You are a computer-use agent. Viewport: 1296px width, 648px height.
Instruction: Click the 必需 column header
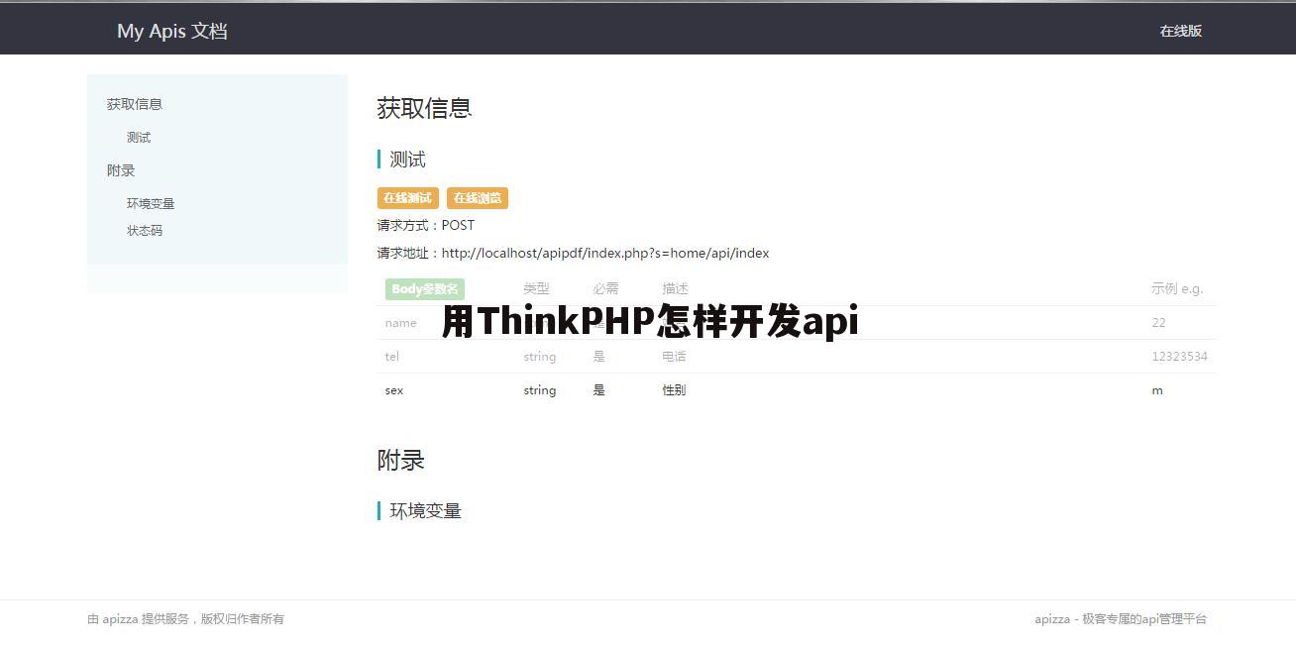[x=605, y=288]
